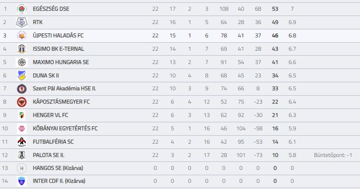The image size is (360, 189).
Task: Click the Issimo BK E-Ternal team badge
Action: pyautogui.click(x=22, y=49)
